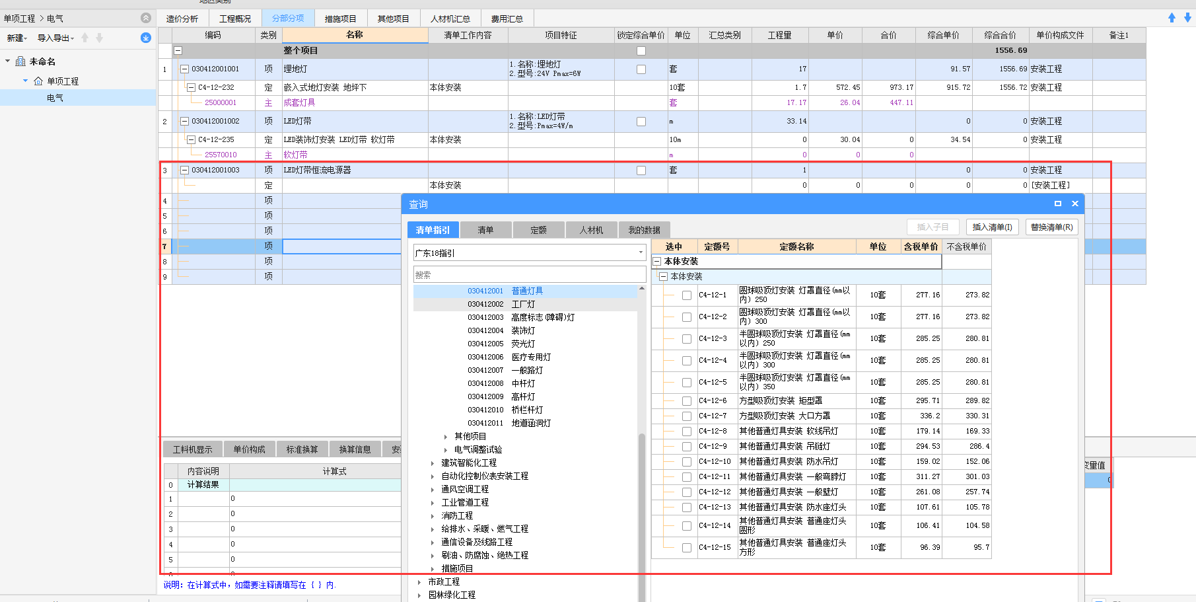Click the selected name cell in row 7
This screenshot has height=602, width=1196.
tap(341, 246)
